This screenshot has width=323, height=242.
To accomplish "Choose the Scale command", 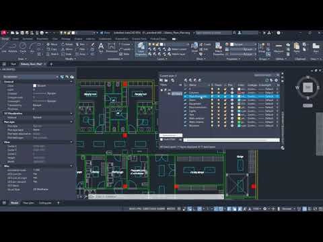I will (x=67, y=54).
